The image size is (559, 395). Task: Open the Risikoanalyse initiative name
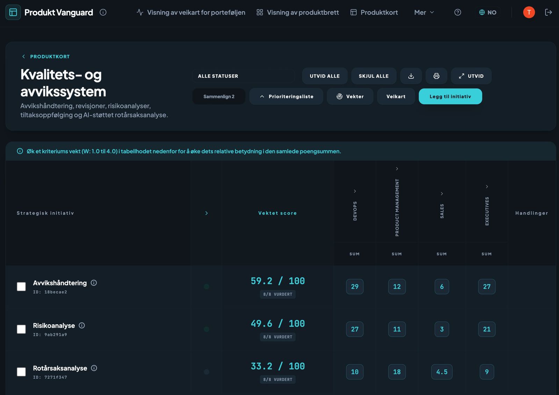click(x=54, y=325)
